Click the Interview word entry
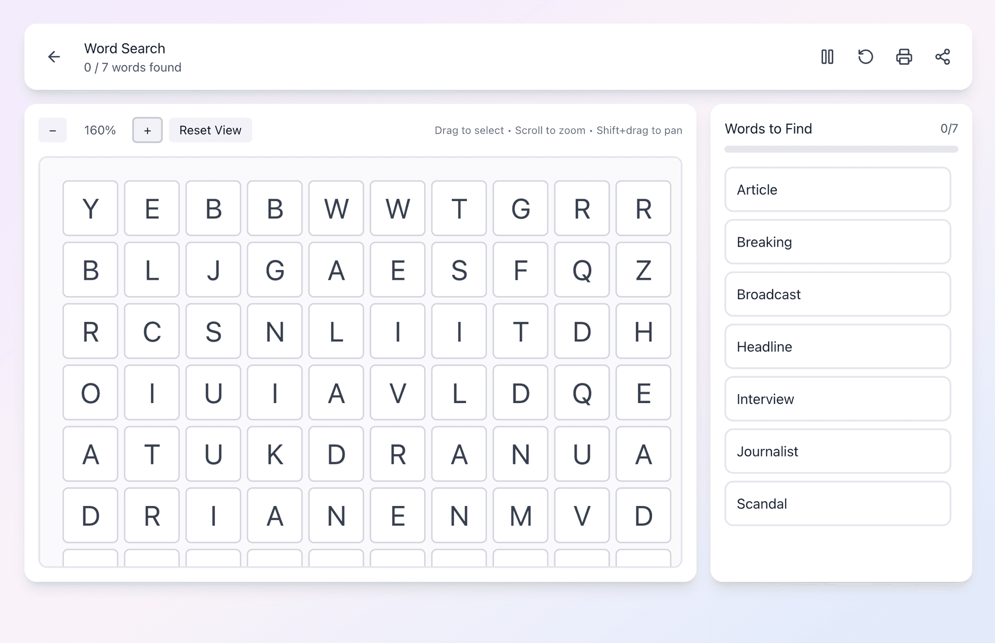Screen dimensions: 995x643 (837, 399)
